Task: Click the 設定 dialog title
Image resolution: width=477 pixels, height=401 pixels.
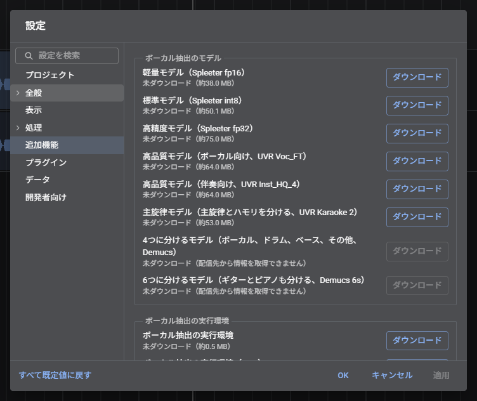Action: [36, 25]
